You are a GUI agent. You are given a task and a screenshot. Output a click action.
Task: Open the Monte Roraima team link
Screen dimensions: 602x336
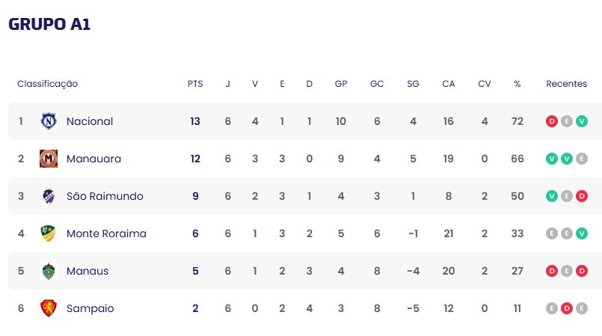[x=106, y=233]
